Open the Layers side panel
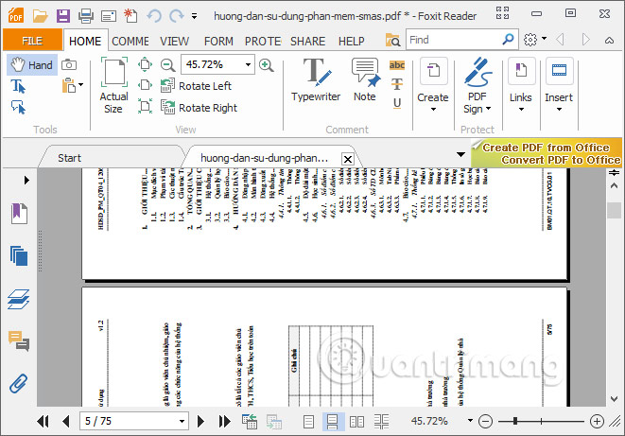The width and height of the screenshot is (625, 436). 19,299
